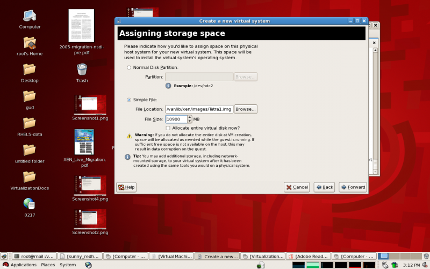Select the gud folder on the desktop
Image resolution: width=430 pixels, height=269 pixels.
click(30, 97)
